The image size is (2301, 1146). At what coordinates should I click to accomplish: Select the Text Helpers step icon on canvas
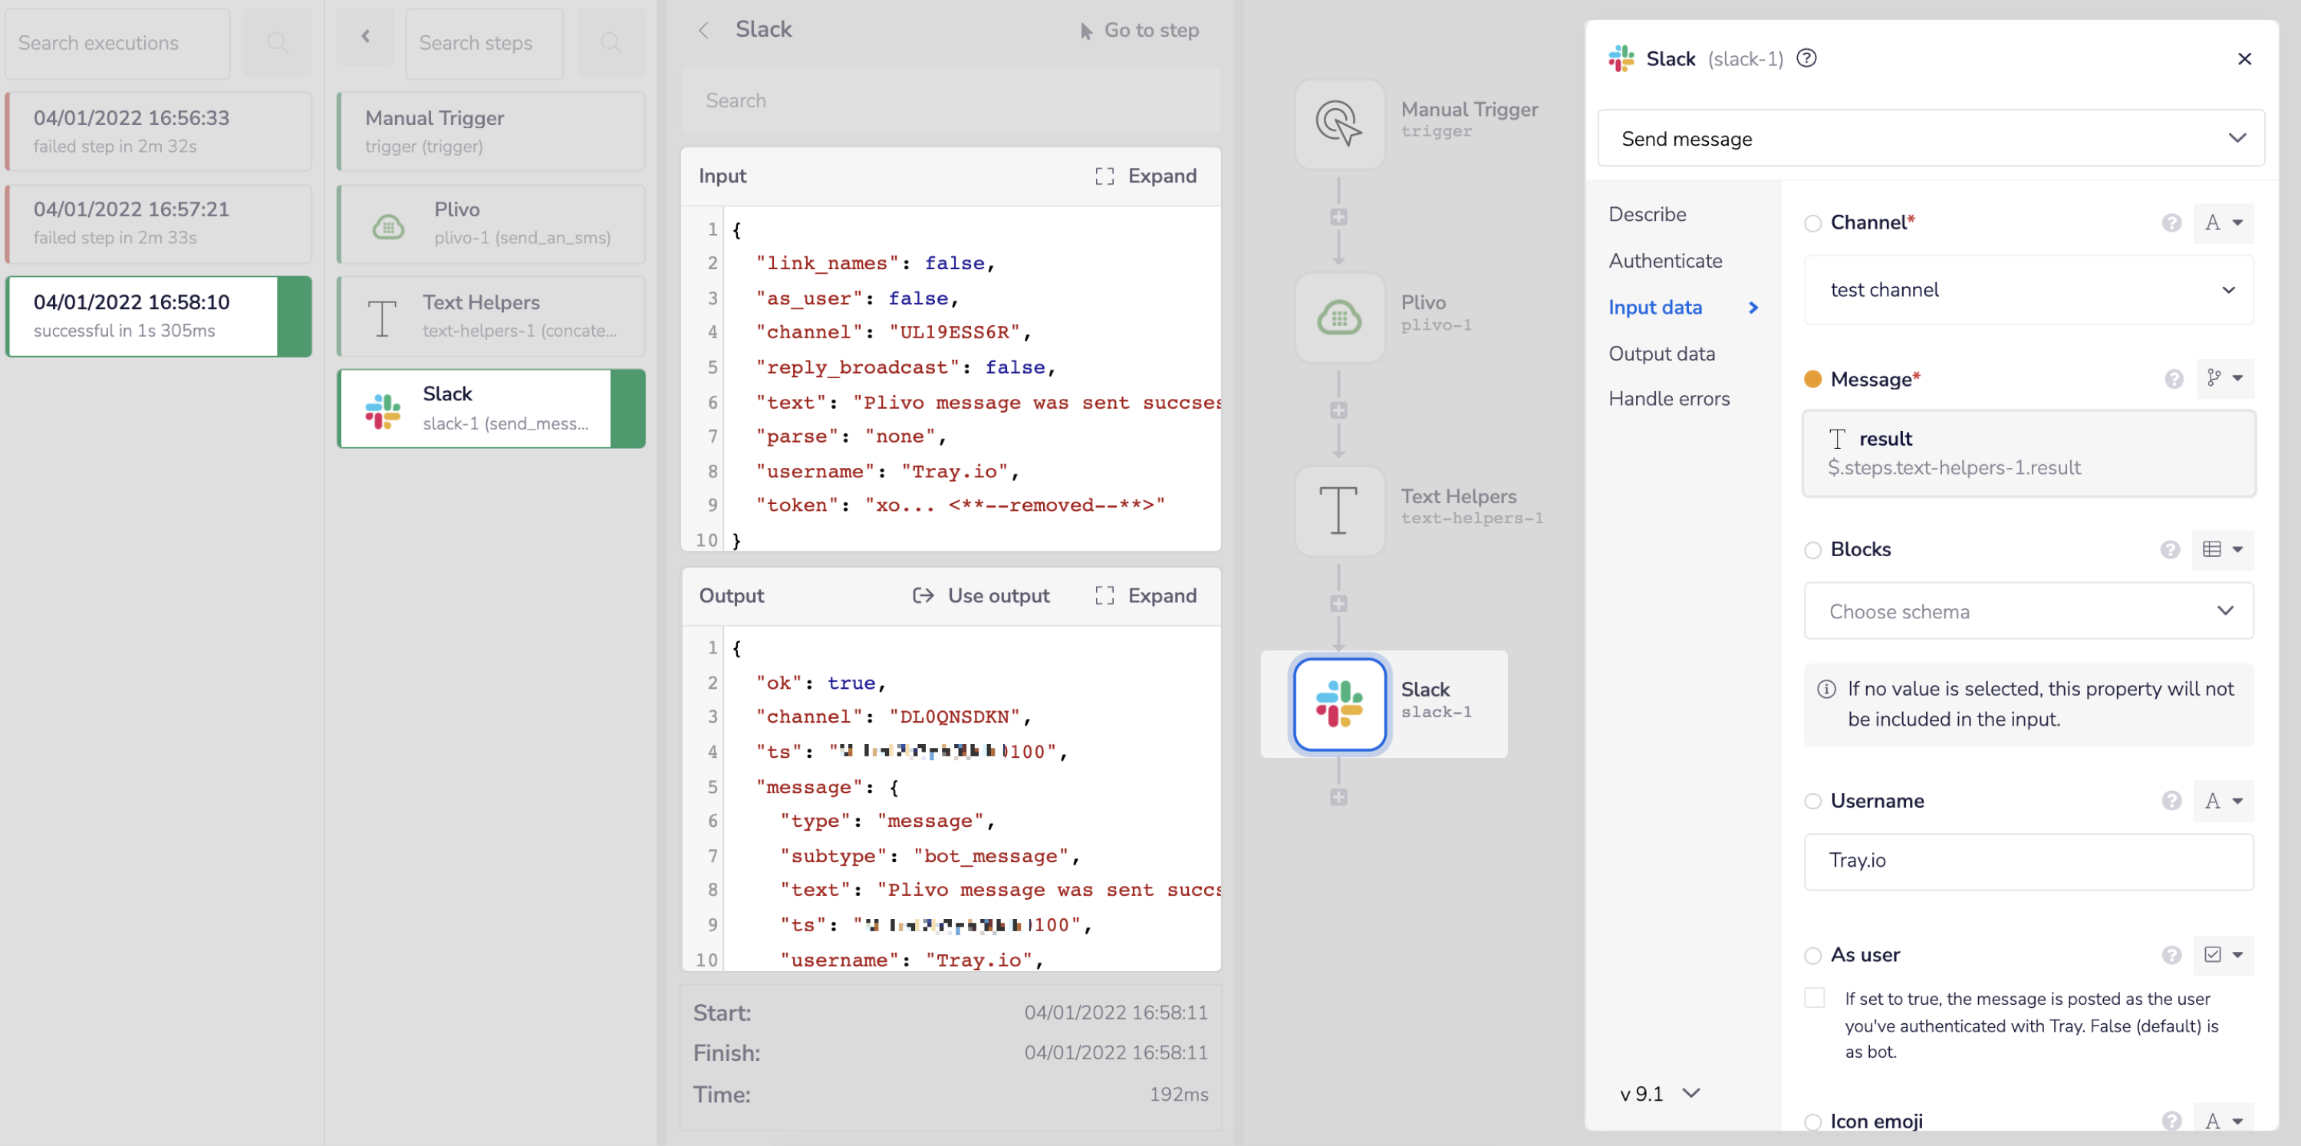point(1338,510)
